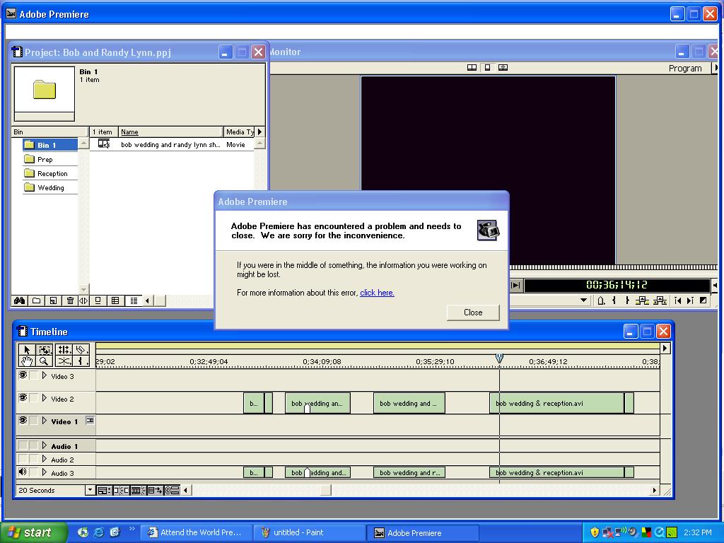Toggle Track Options Dialog icon in Timeline footer
This screenshot has width=724, height=543.
click(103, 491)
